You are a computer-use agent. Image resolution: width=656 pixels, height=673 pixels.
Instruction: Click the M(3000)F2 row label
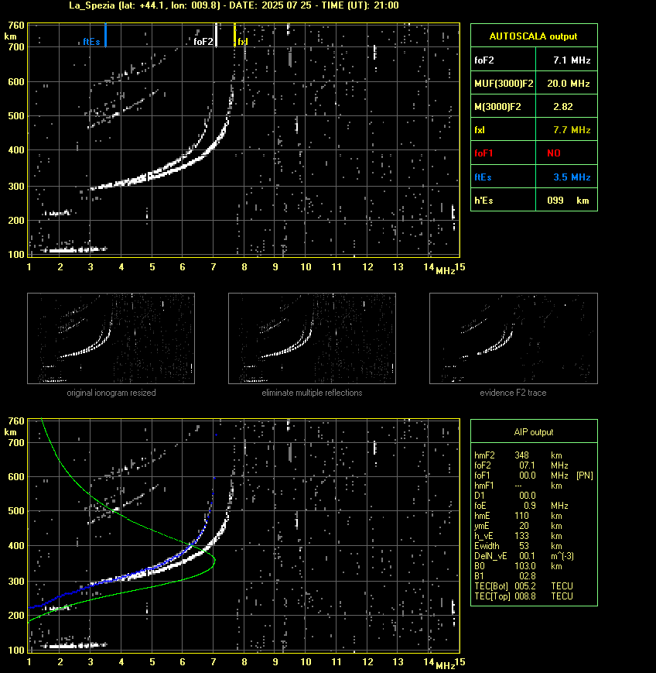tap(497, 107)
